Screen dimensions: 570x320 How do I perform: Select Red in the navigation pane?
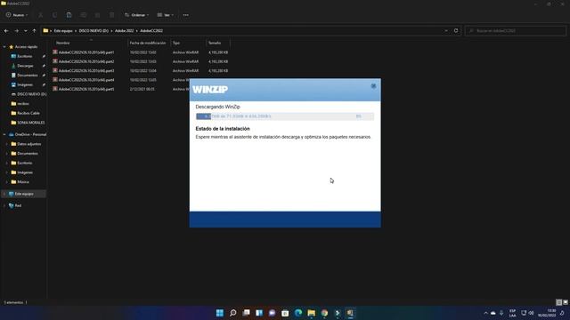click(18, 205)
